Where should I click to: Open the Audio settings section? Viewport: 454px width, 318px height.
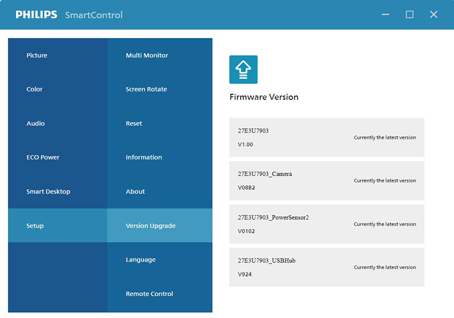[x=36, y=124]
